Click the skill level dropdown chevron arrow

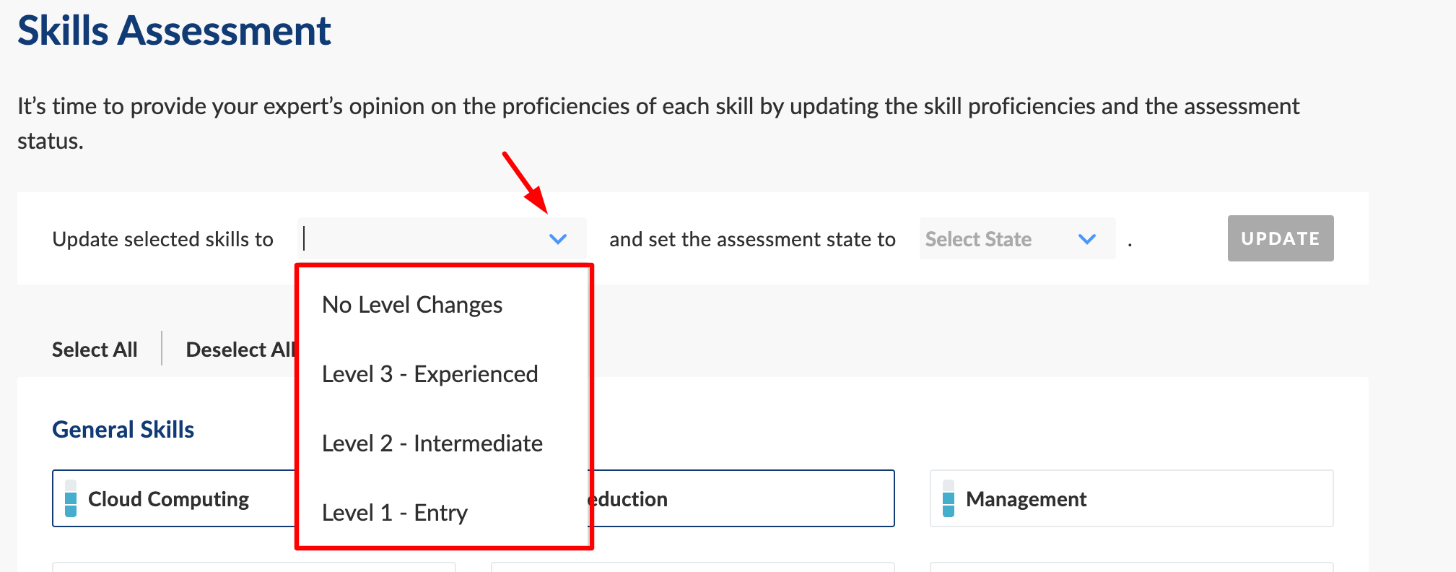(x=558, y=239)
